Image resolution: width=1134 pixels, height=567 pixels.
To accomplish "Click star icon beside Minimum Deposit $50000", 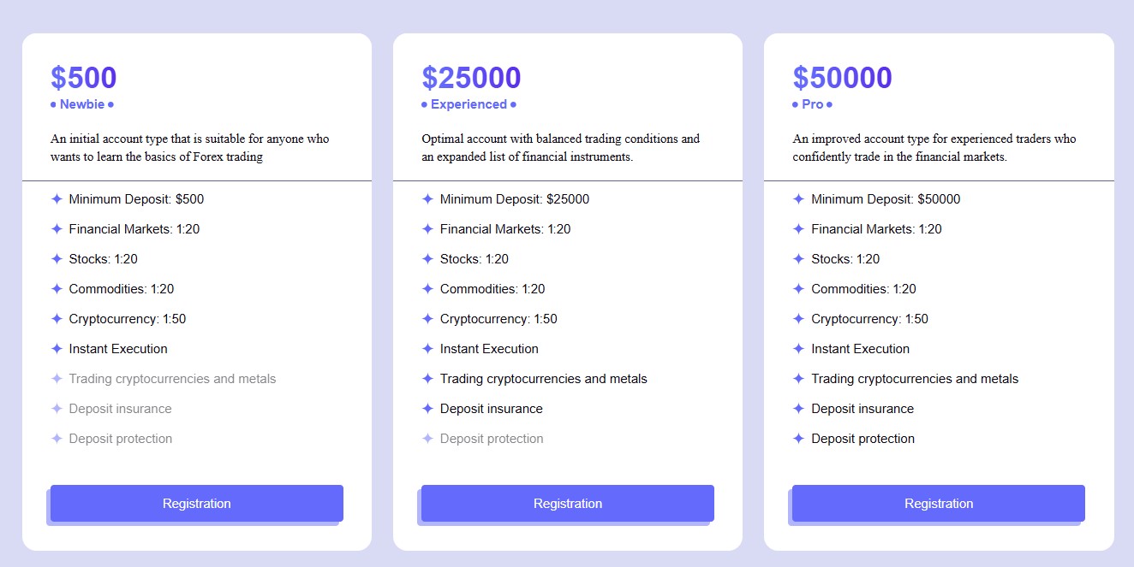I will (798, 199).
